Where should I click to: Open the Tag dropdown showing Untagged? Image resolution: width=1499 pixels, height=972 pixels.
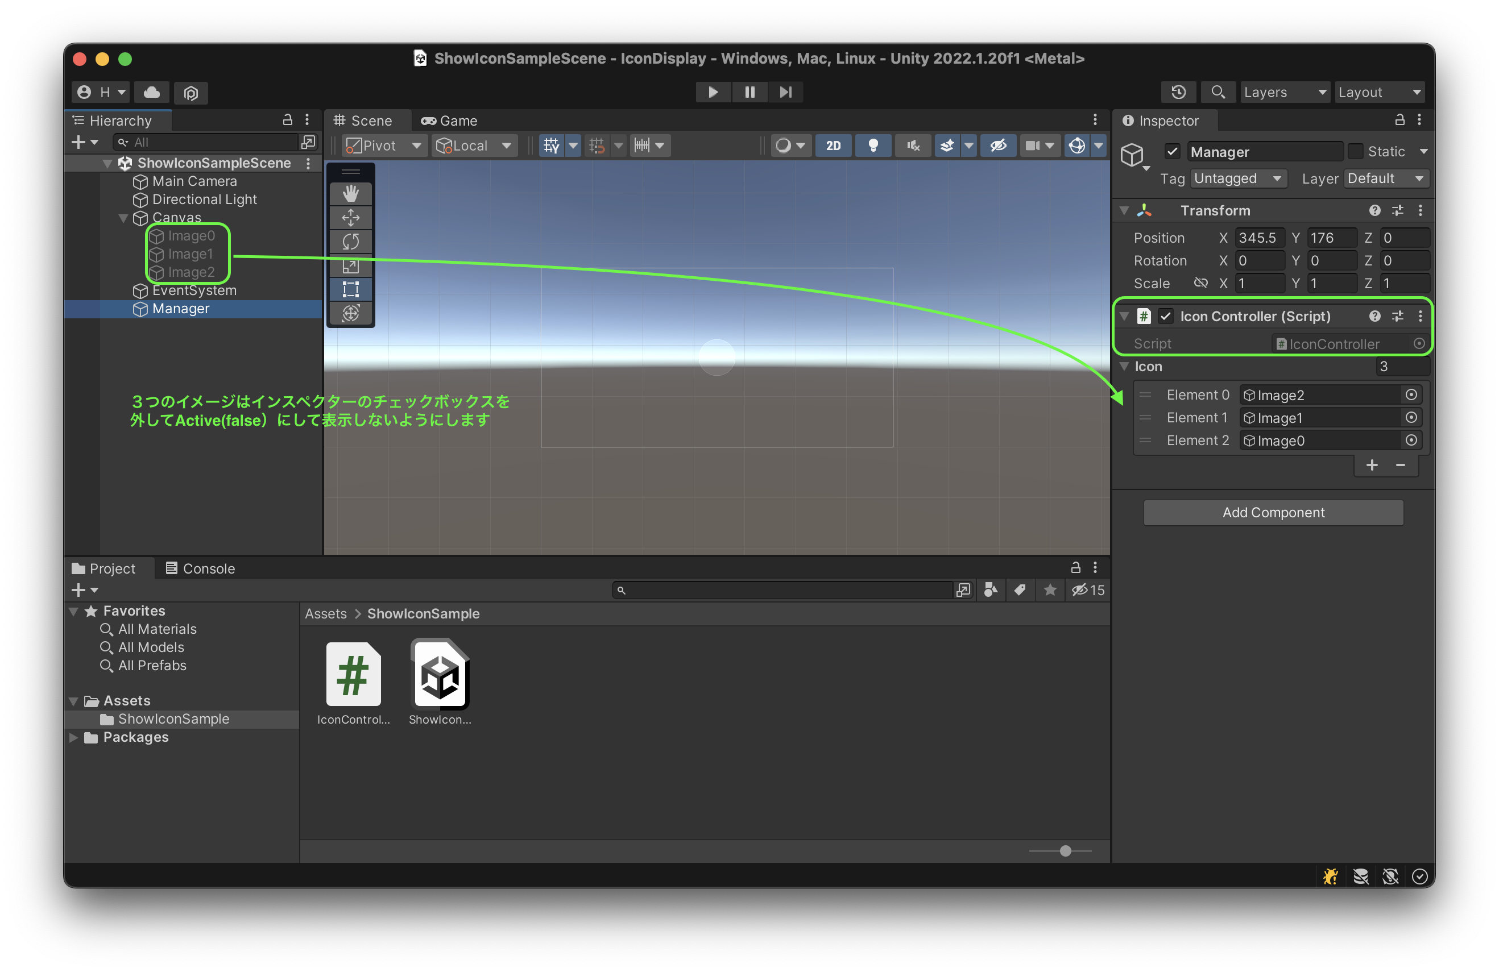click(1237, 178)
